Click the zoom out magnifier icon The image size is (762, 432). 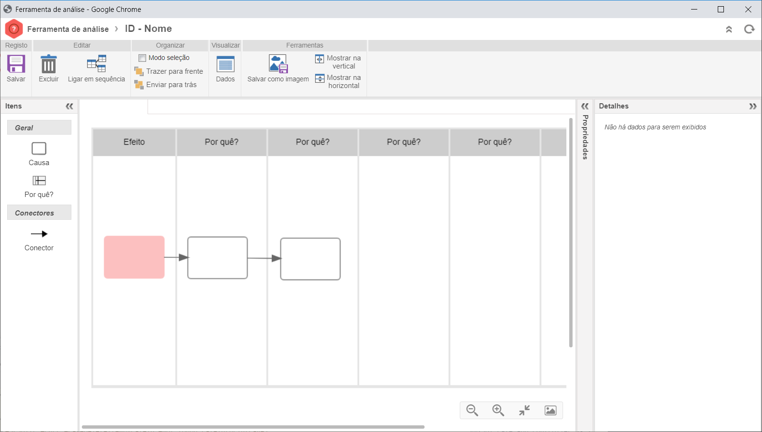pyautogui.click(x=472, y=410)
